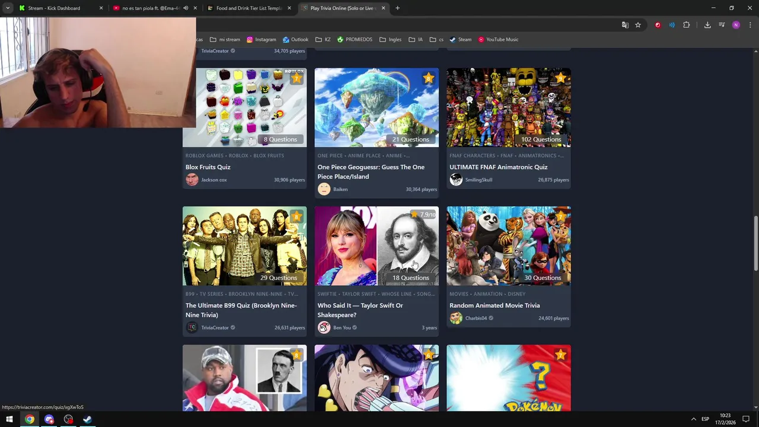Open the Ingles bookmark folder
The image size is (759, 427).
coord(390,39)
